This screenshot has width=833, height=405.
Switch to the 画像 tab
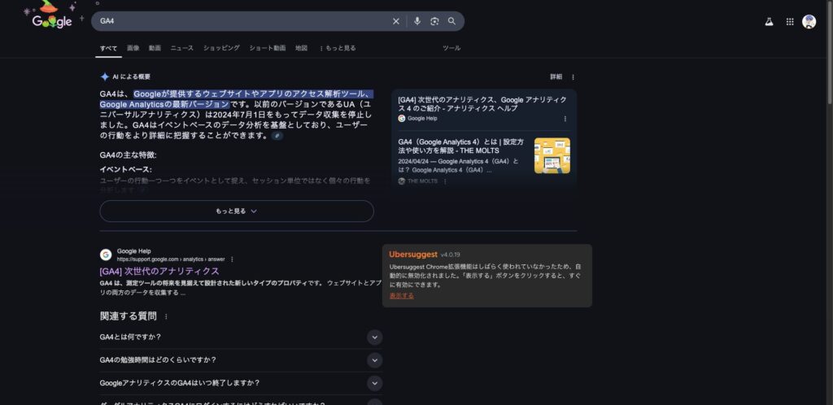tap(133, 48)
